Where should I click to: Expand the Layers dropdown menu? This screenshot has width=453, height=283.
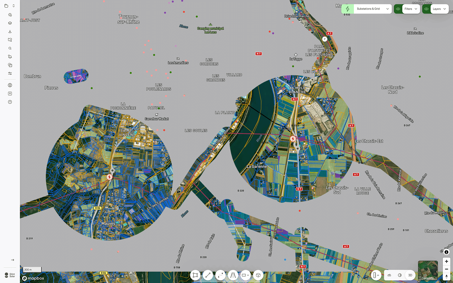point(439,9)
